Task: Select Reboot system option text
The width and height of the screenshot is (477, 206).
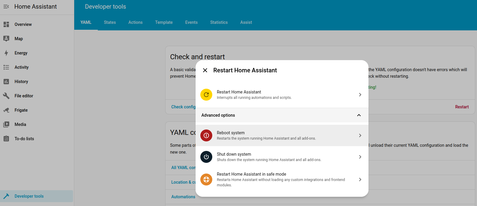Action: [x=231, y=133]
